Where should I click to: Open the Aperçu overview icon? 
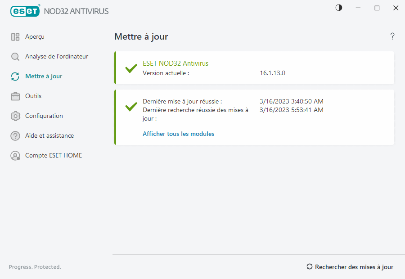(x=15, y=37)
